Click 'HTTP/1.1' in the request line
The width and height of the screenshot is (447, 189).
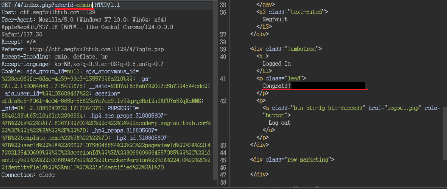pyautogui.click(x=108, y=5)
